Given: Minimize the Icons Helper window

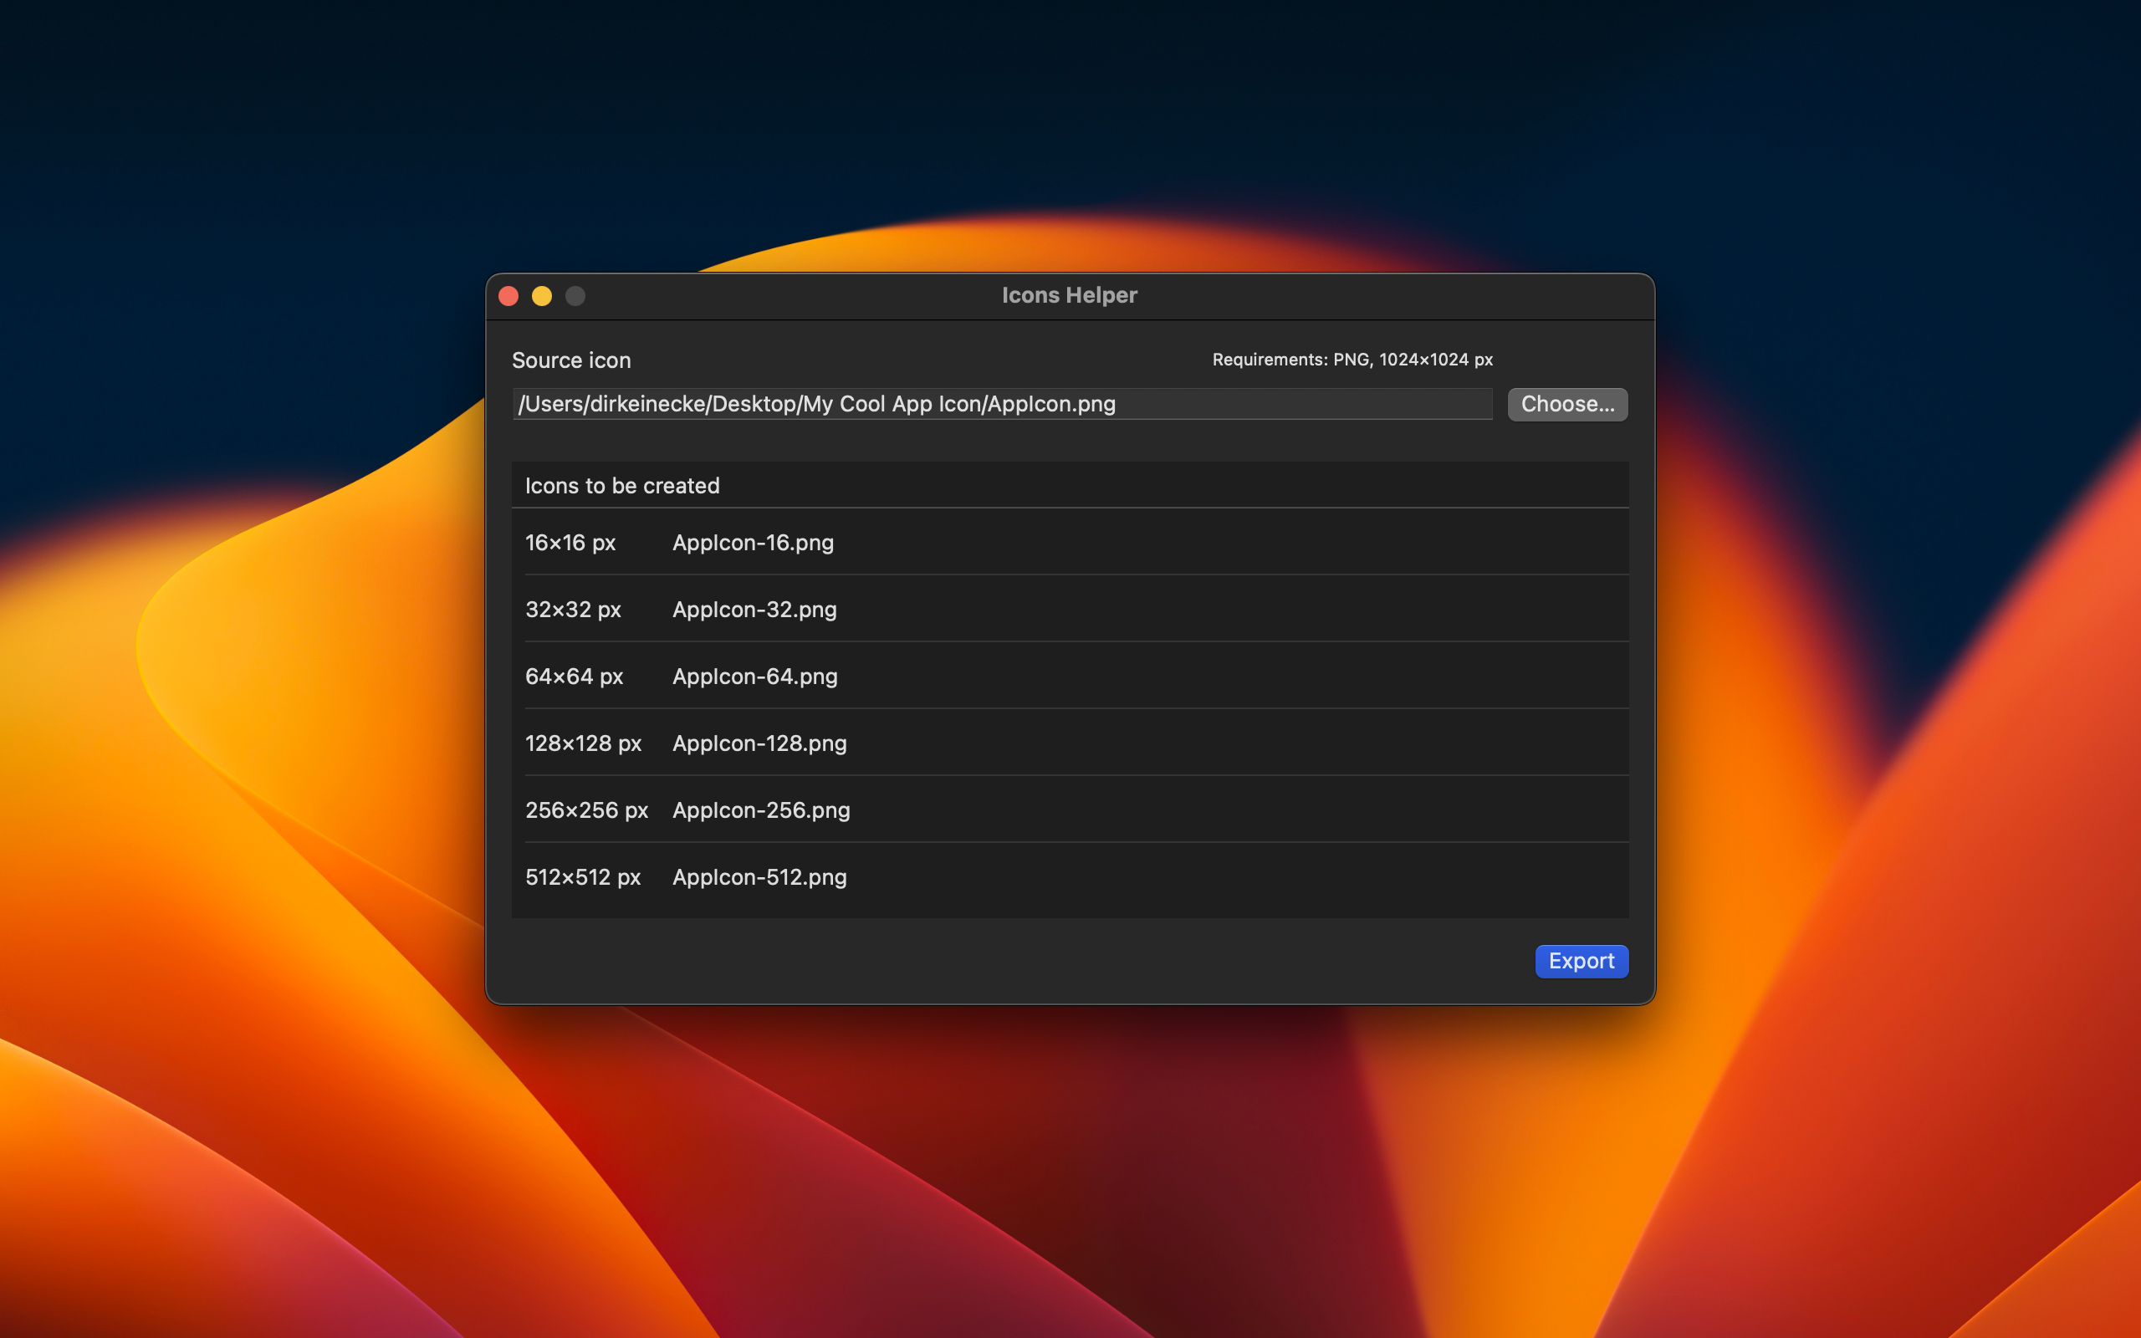Looking at the screenshot, I should [x=542, y=295].
